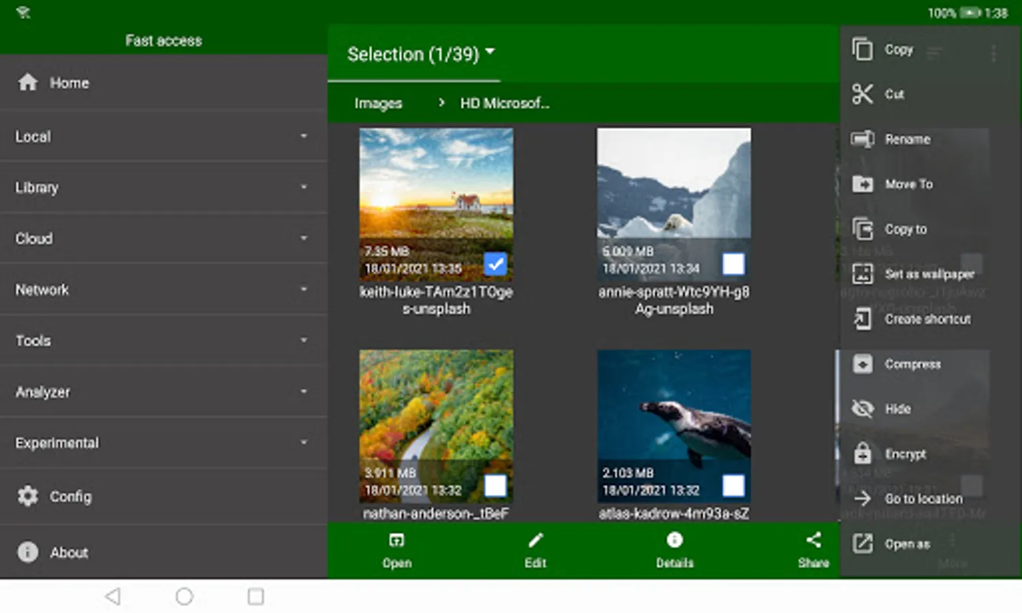This screenshot has width=1022, height=613.
Task: Tap the Share icon in bottom bar
Action: [813, 540]
